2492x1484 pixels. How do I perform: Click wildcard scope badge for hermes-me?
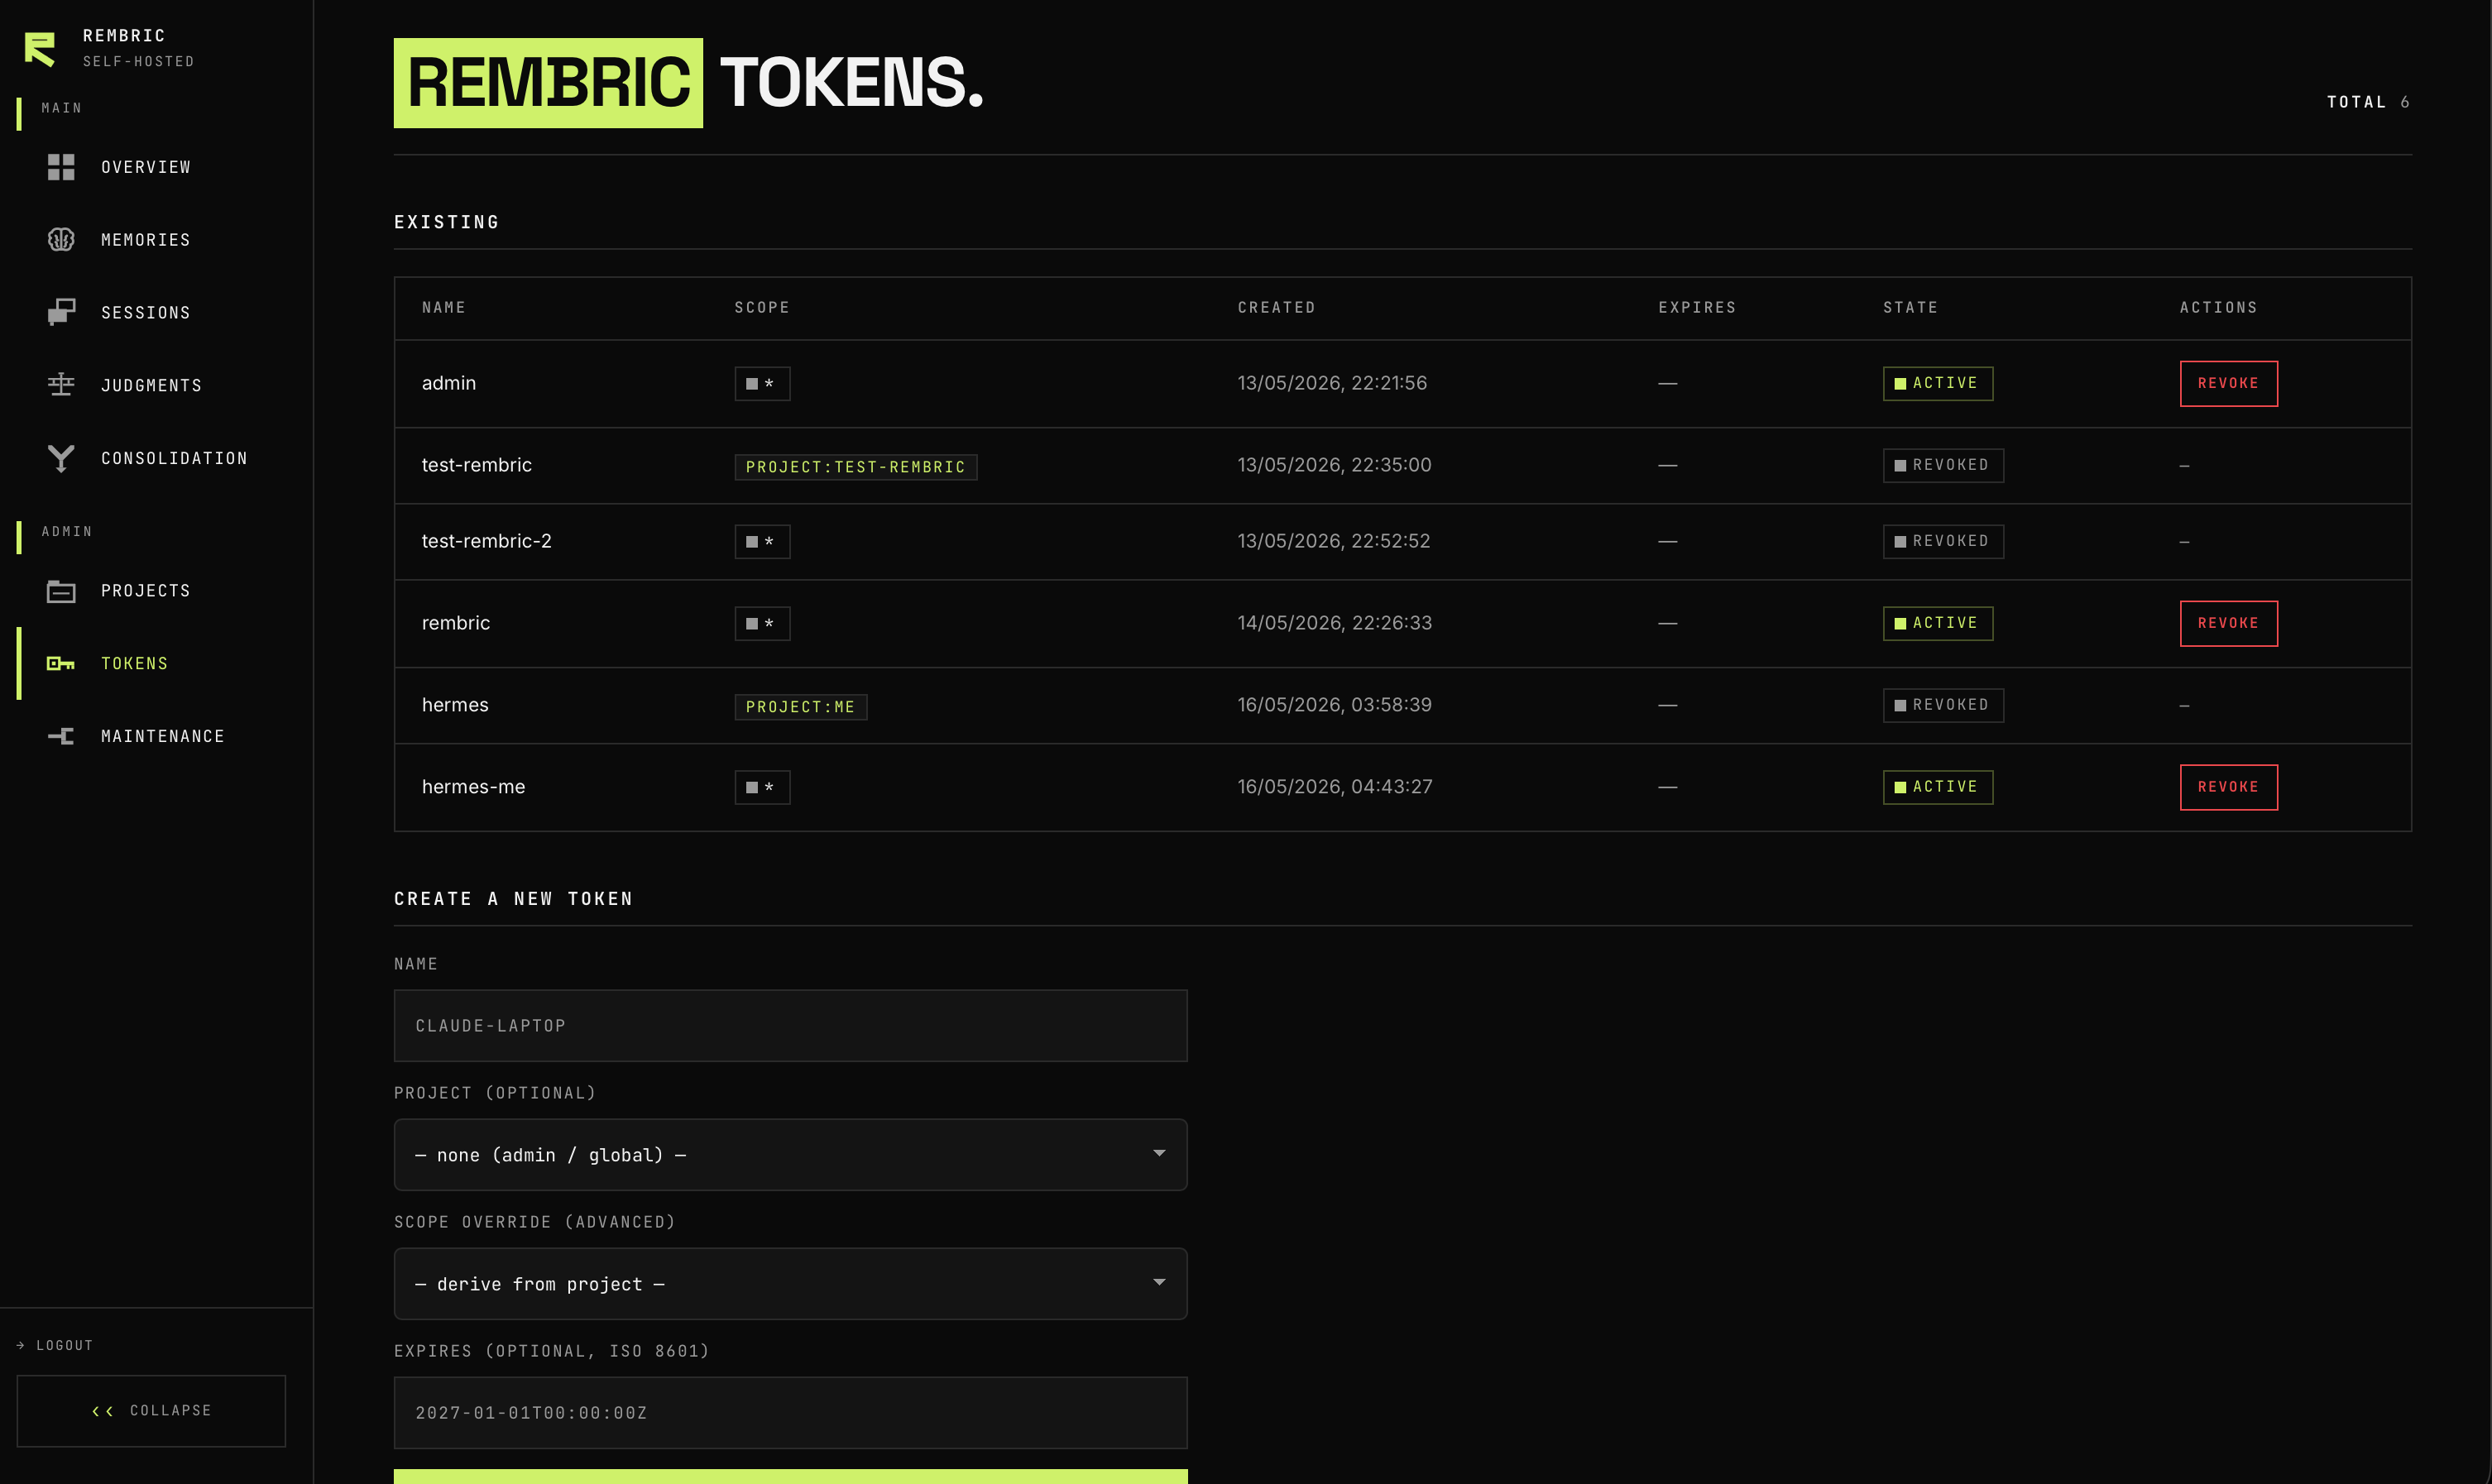click(x=762, y=787)
